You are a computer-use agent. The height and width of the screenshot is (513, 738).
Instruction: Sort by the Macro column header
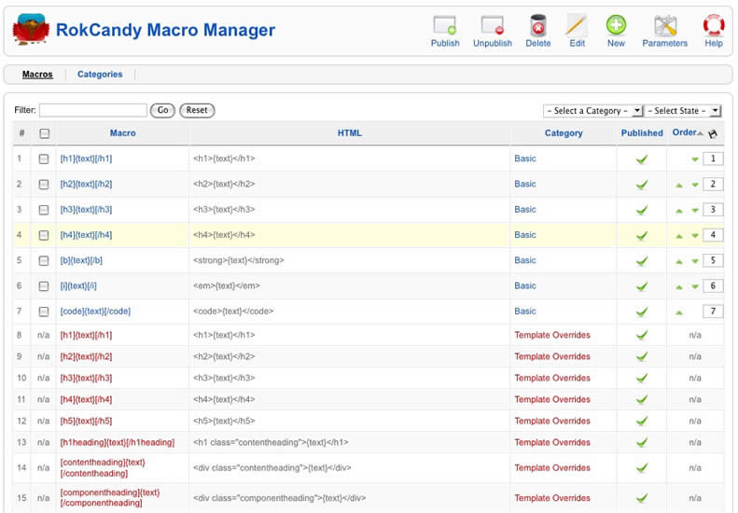(122, 133)
